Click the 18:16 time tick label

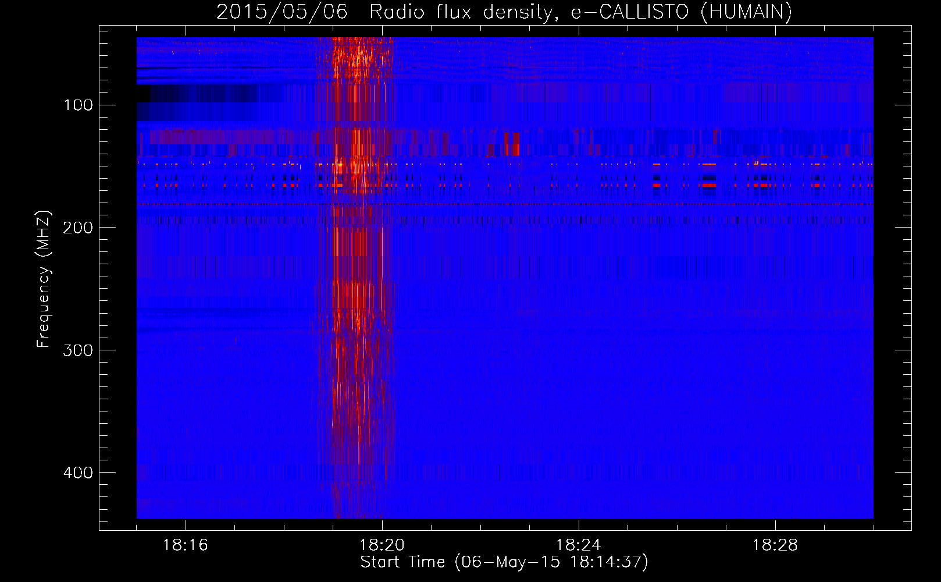click(186, 545)
